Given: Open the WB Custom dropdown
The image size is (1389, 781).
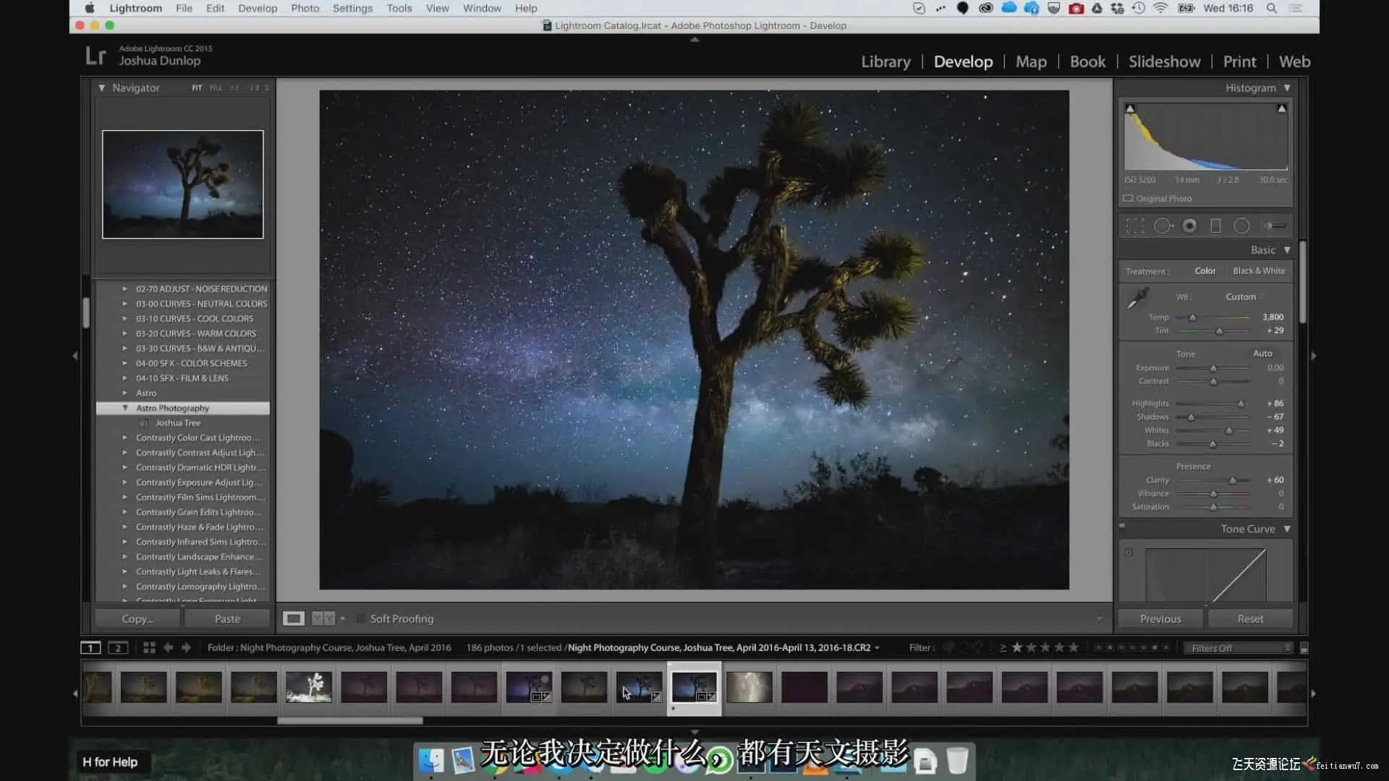Looking at the screenshot, I should point(1244,297).
